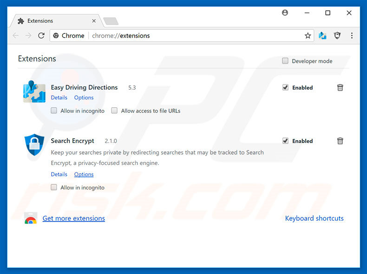Open the Easy Driving Directions toolbar extension icon
The width and height of the screenshot is (367, 274).
click(322, 36)
